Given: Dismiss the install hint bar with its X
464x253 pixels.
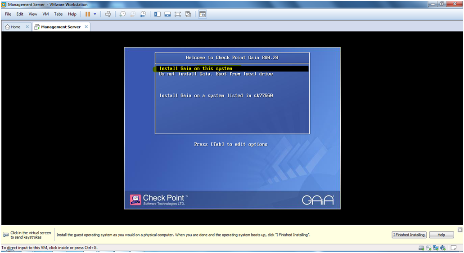Looking at the screenshot, I should pos(460,230).
